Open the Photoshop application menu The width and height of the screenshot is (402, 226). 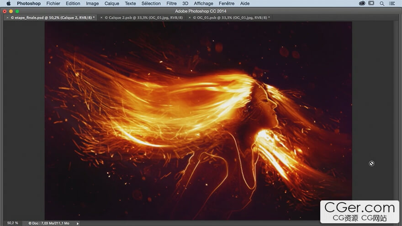click(29, 3)
